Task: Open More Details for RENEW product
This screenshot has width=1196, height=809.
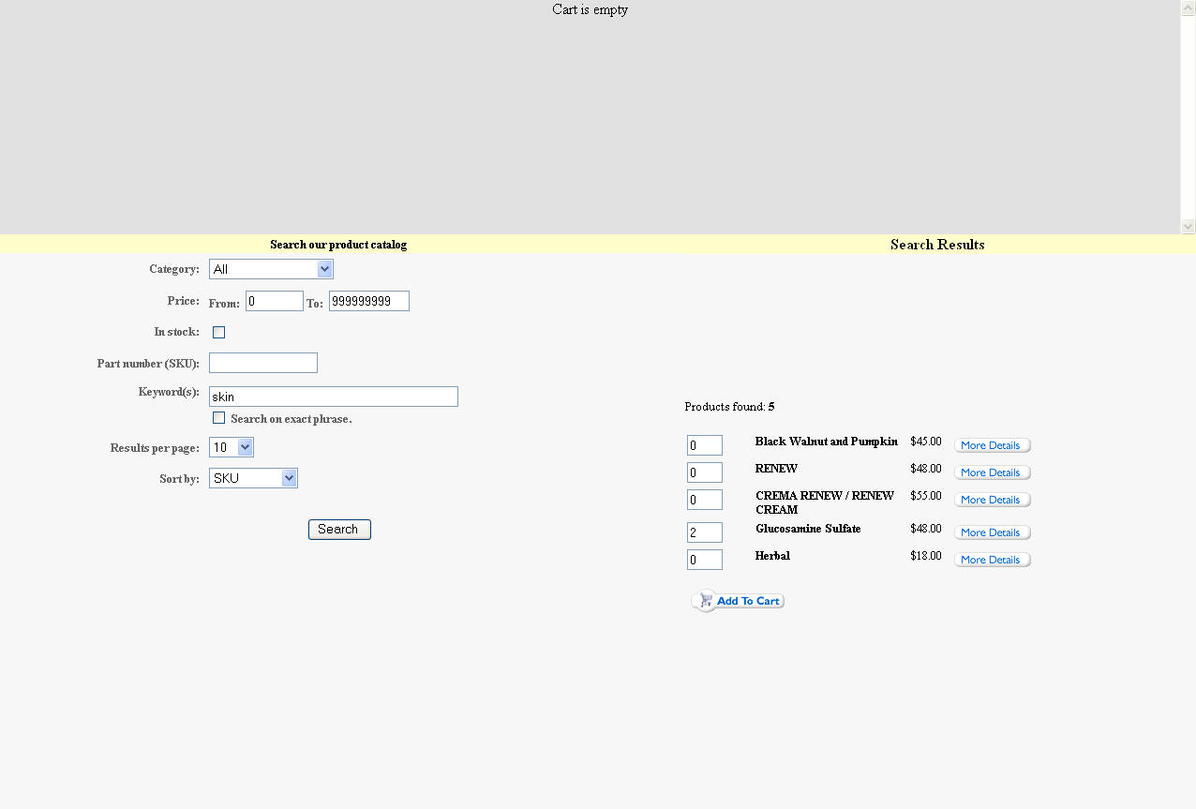Action: pyautogui.click(x=992, y=472)
